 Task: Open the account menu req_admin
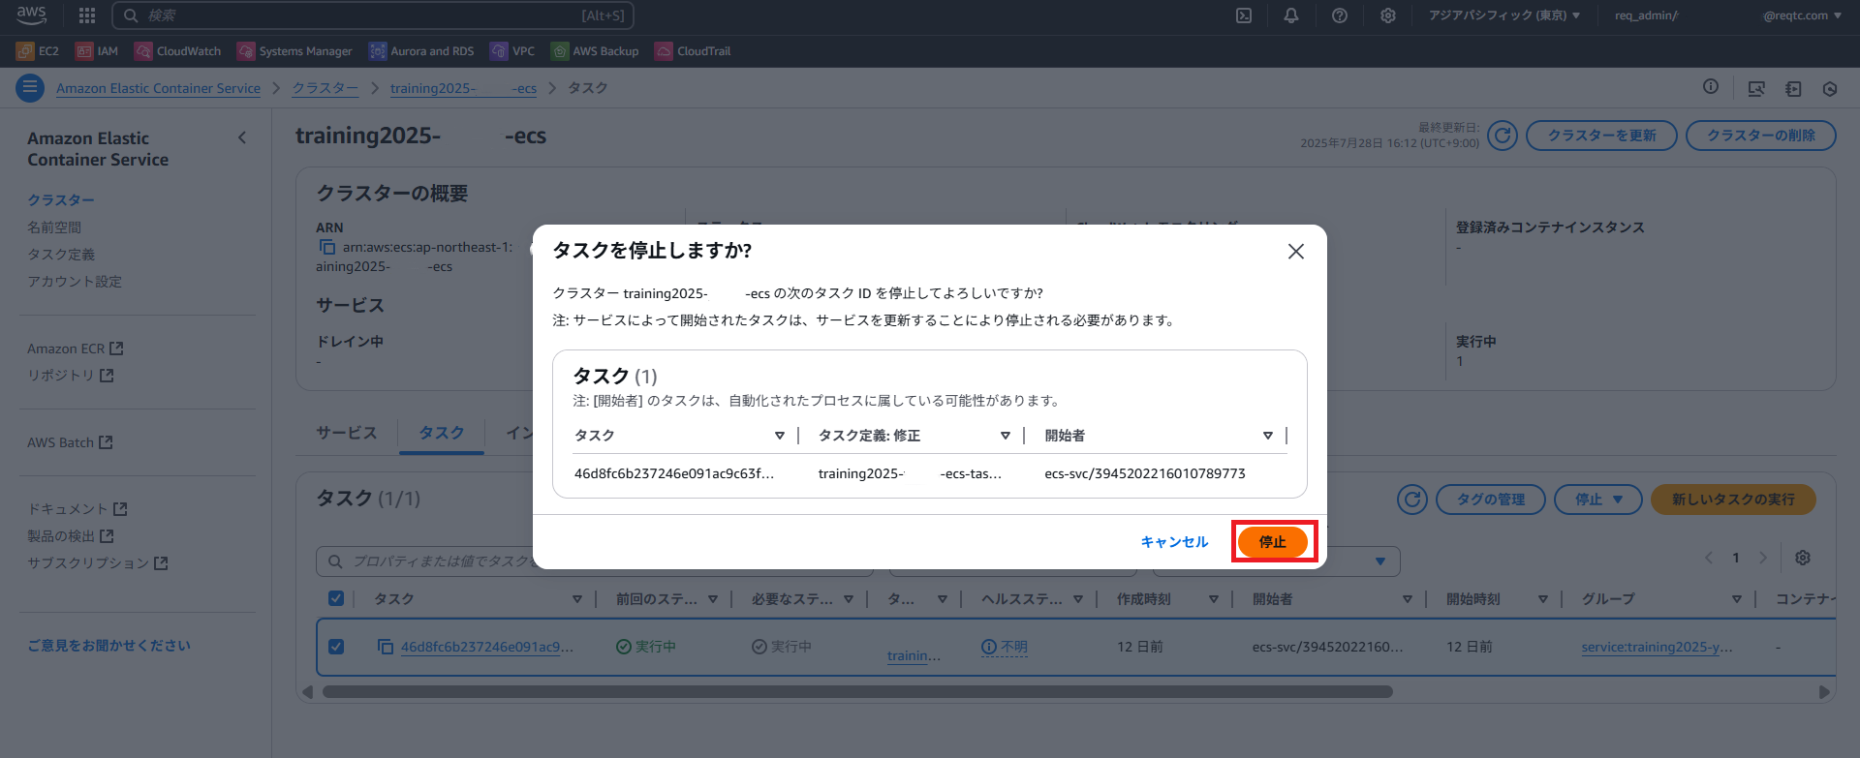click(1728, 15)
